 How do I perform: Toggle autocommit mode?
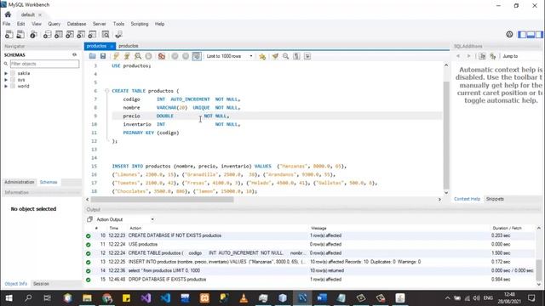tap(197, 56)
